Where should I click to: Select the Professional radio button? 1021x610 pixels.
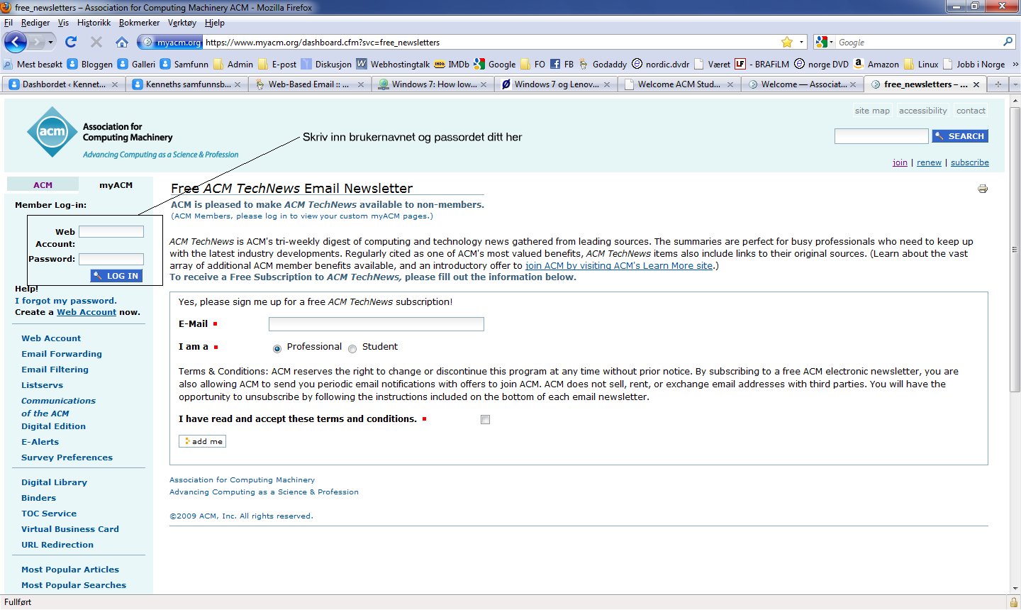[x=277, y=348]
